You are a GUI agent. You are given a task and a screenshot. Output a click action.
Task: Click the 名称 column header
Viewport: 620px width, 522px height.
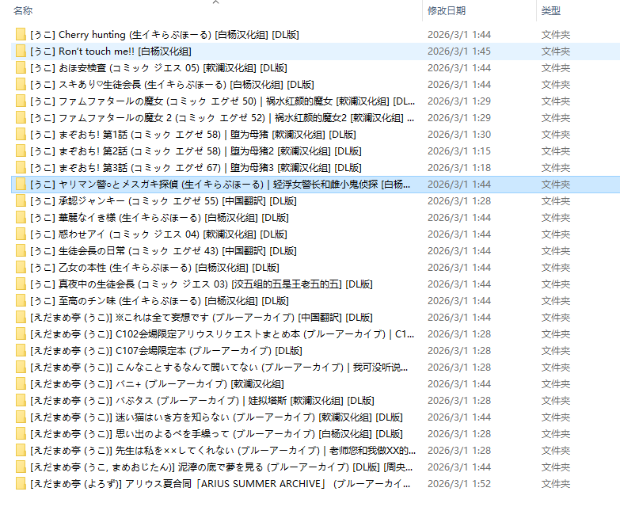point(24,11)
